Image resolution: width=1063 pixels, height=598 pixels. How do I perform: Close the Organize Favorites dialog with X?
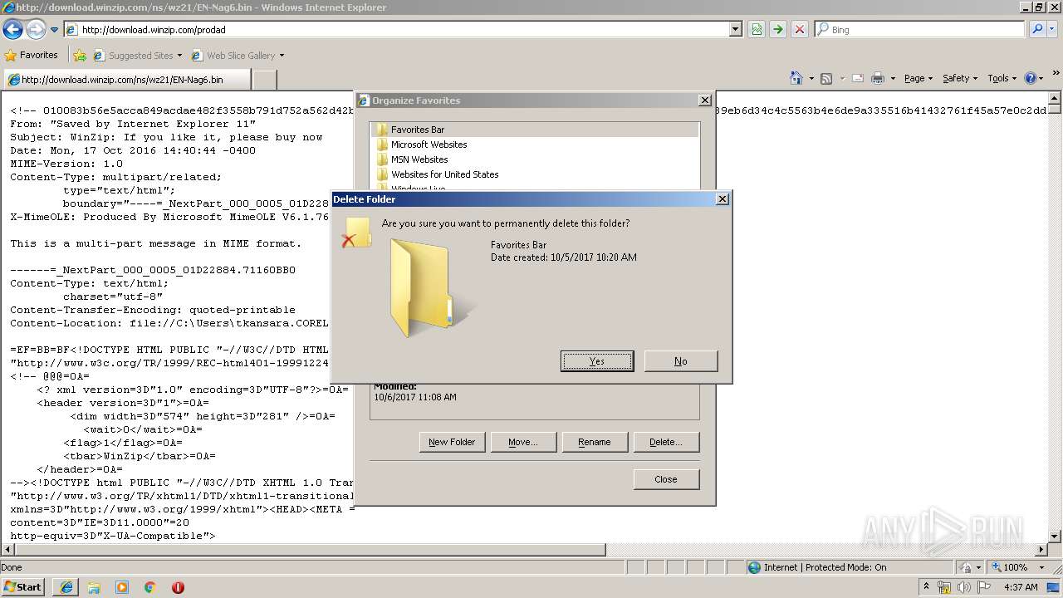tap(704, 100)
